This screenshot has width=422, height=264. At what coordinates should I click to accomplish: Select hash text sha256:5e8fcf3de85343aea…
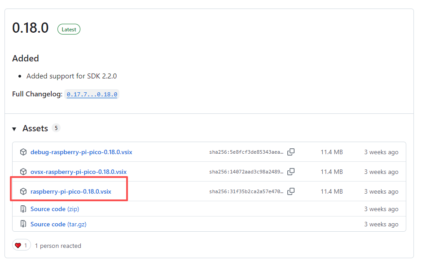[246, 152]
